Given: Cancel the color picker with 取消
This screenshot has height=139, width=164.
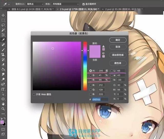Looking at the screenshot, I should tap(118, 47).
